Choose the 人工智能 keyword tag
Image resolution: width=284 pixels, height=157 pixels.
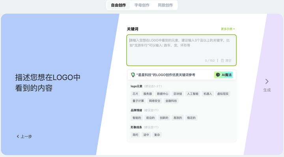tap(193, 94)
